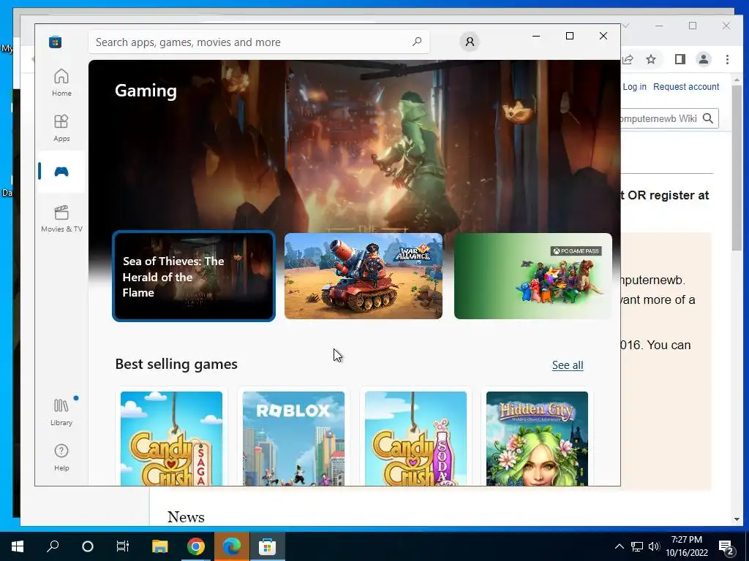Open the Store account profile icon

pyautogui.click(x=470, y=42)
